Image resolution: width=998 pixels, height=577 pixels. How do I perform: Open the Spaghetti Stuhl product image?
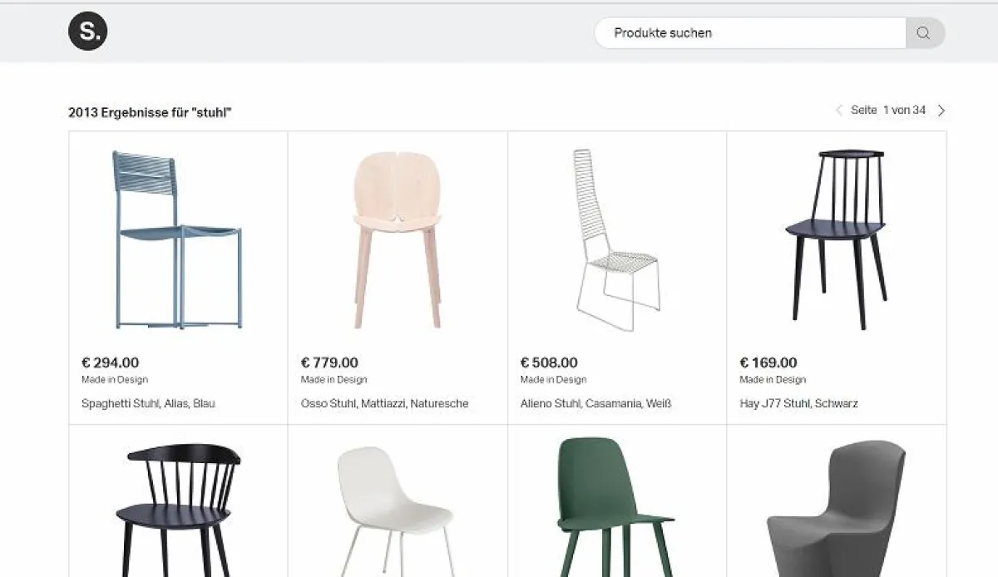(x=176, y=237)
